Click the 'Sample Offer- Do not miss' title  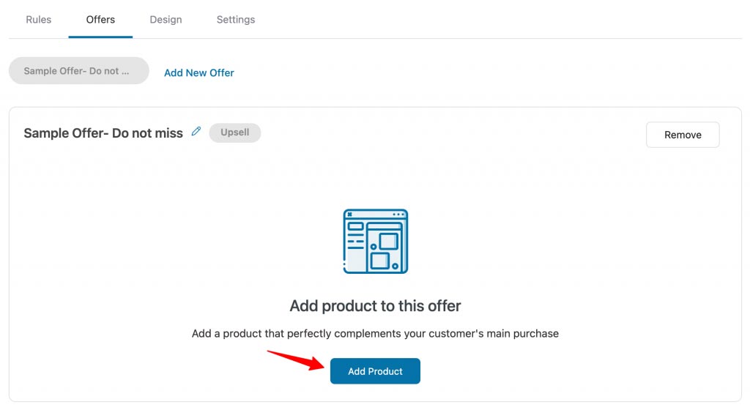click(x=103, y=133)
